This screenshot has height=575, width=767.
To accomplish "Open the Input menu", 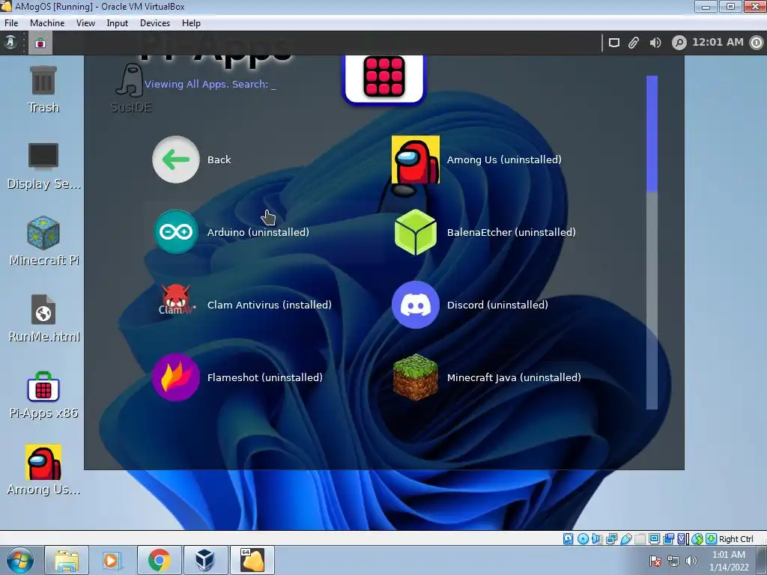I will click(118, 23).
